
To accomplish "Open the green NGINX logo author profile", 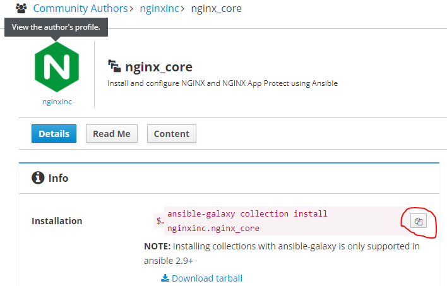I will pos(57,67).
